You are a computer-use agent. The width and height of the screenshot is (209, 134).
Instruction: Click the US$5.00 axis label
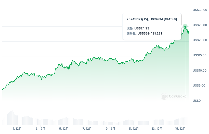[199, 86]
